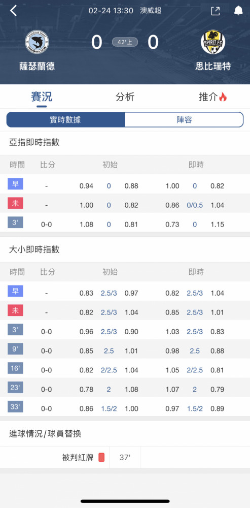250x508 pixels.
Task: Tap the 3' badge in 亞指即時指數
Action: pyautogui.click(x=15, y=223)
